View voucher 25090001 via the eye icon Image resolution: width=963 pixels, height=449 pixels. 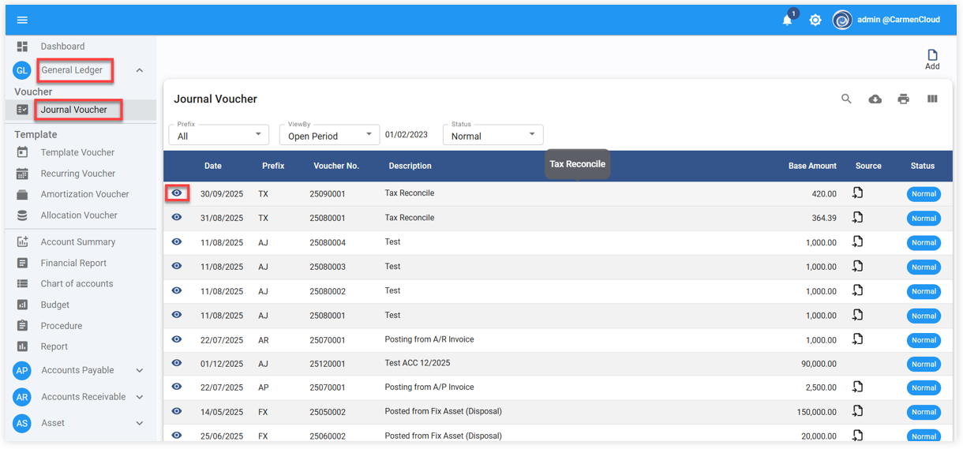(177, 193)
